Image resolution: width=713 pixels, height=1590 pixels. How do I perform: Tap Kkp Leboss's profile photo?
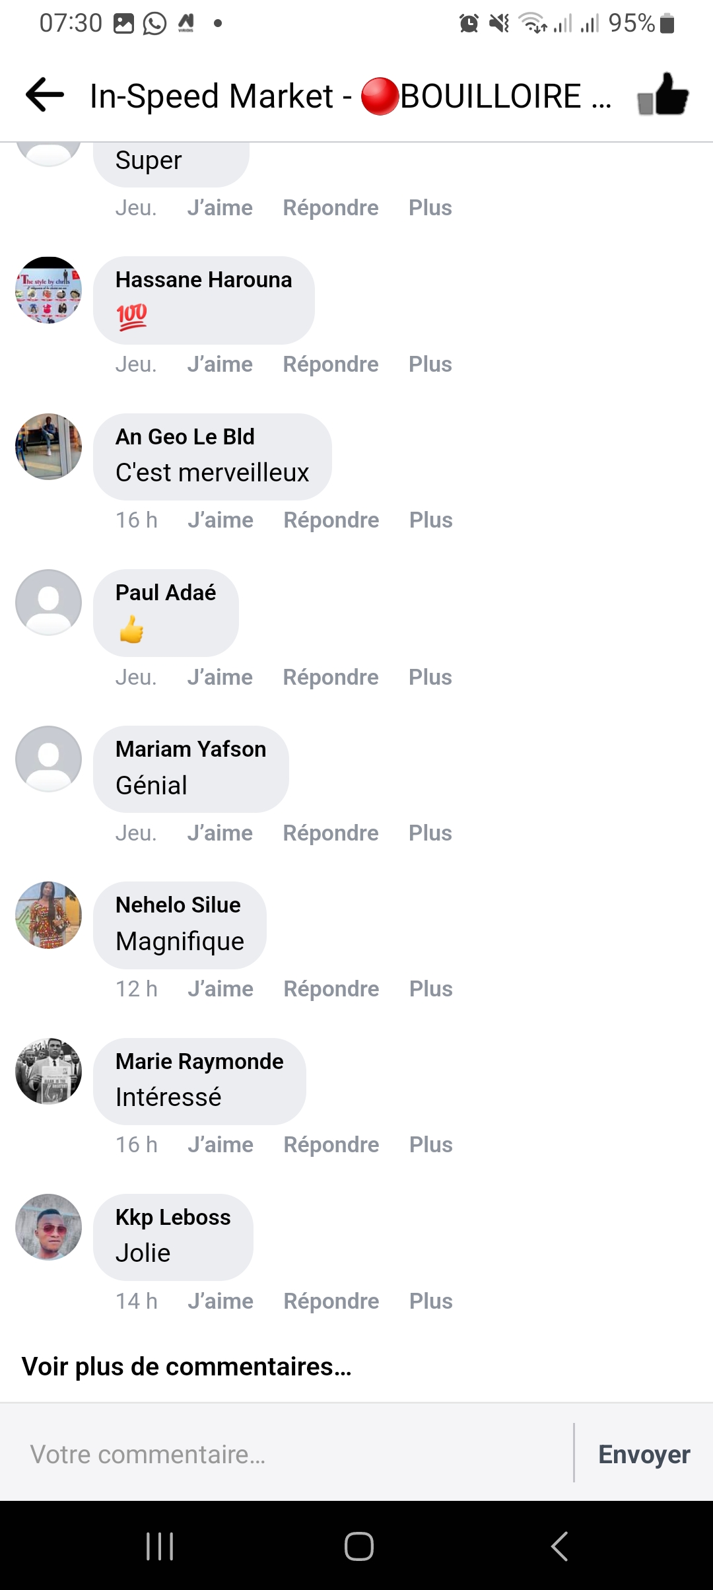(x=48, y=1227)
